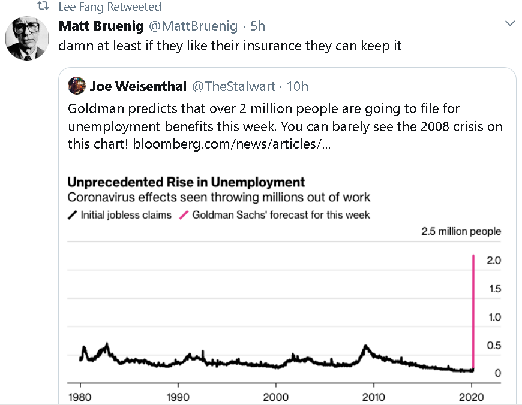Expand the tweet options chevron
Screen dimensions: 522x405
(510, 23)
